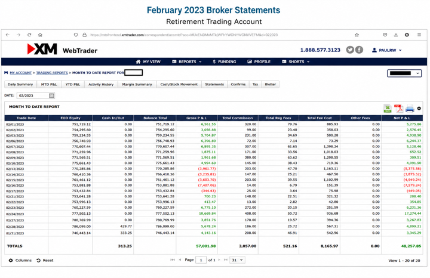Open PROFILE in navigation bar
430x278 pixels.
tap(259, 61)
